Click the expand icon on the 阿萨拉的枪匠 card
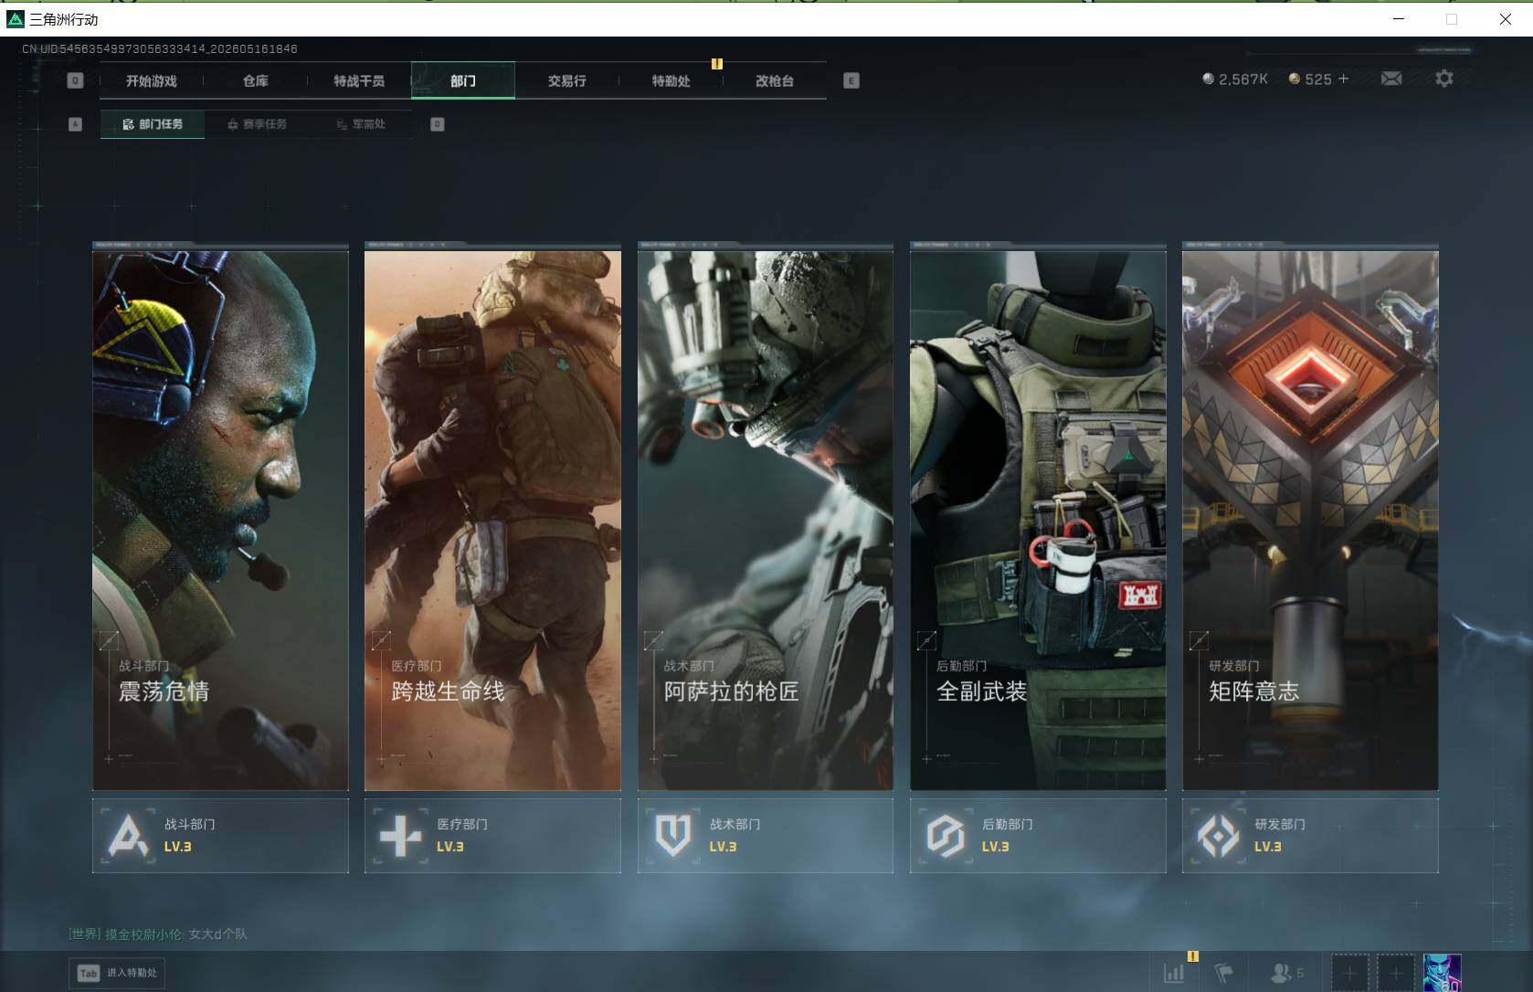This screenshot has width=1533, height=992. [x=653, y=640]
